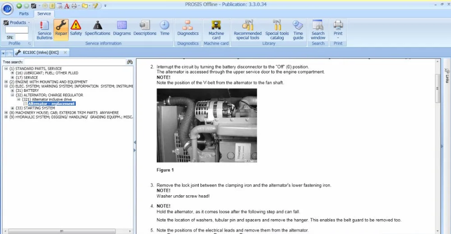The width and height of the screenshot is (451, 234).
Task: Close the EC130C (Volvo) tab
Action: [65, 52]
